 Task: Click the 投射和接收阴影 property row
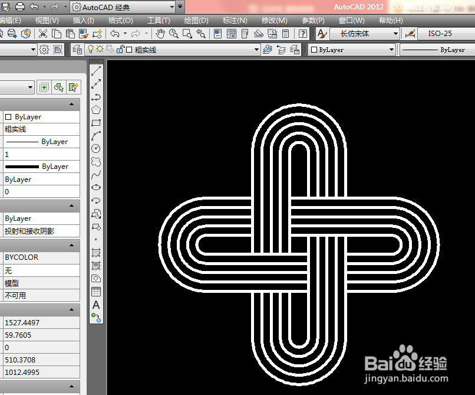41,231
